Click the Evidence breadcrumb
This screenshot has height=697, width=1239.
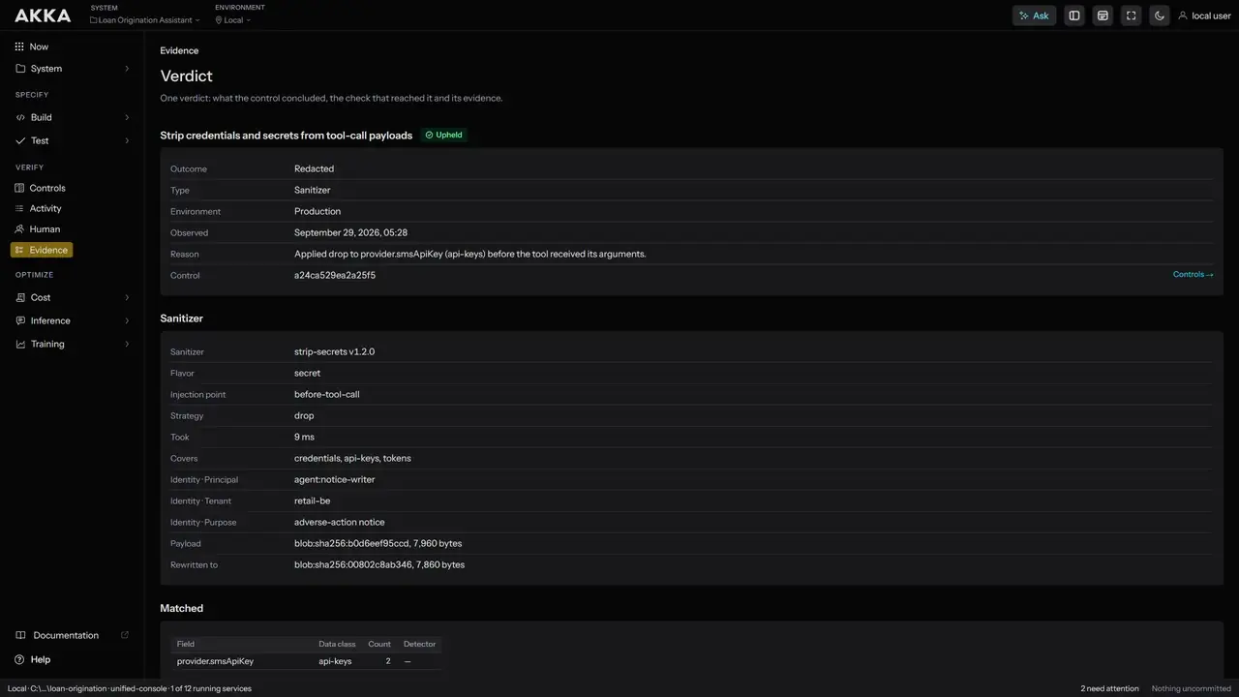(179, 50)
